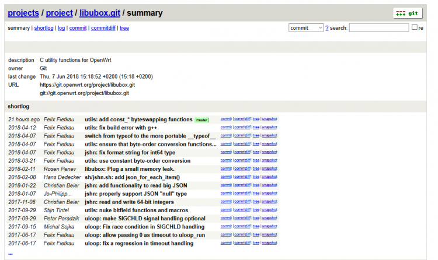Open the log navigation tab

click(61, 28)
